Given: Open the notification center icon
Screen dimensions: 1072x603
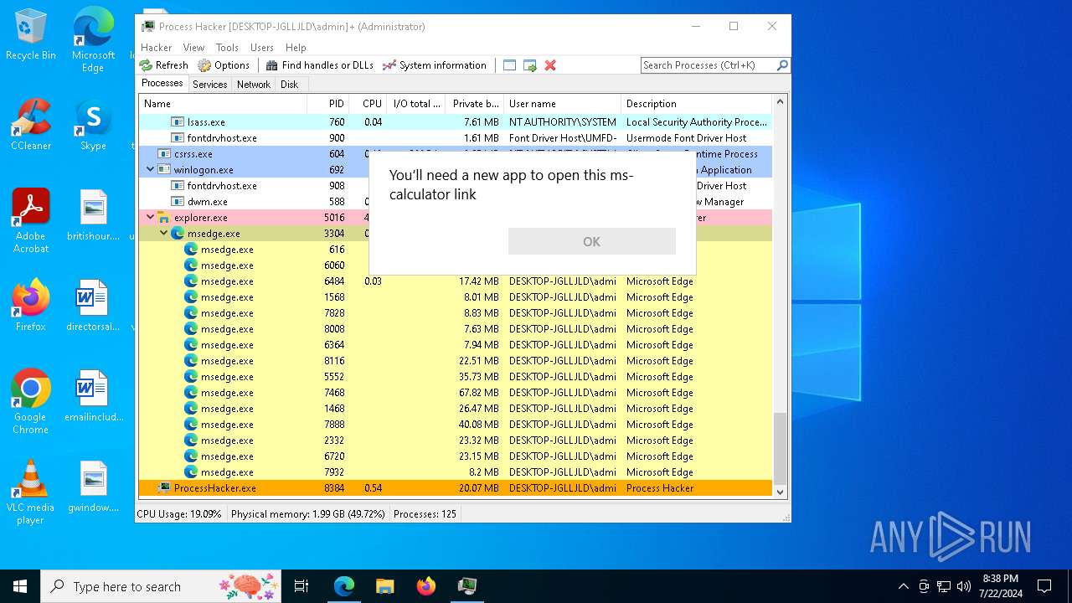Looking at the screenshot, I should [1044, 586].
